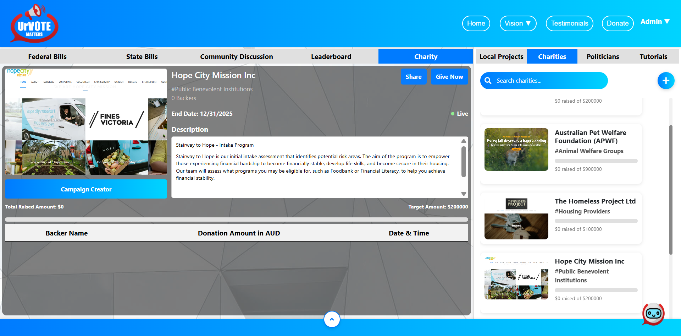The height and width of the screenshot is (336, 681).
Task: Go to the Home page
Action: click(x=476, y=23)
